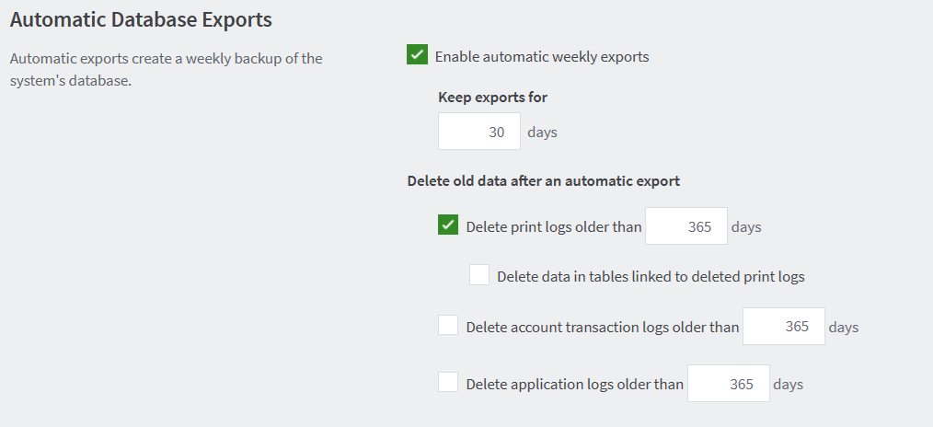Click the automatic exports description paragraph

click(166, 70)
